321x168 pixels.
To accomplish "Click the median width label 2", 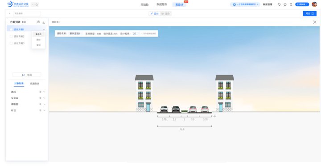I will tap(184, 119).
